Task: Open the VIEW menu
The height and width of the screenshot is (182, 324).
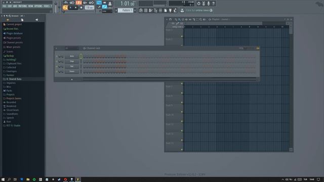Action: 30,6
